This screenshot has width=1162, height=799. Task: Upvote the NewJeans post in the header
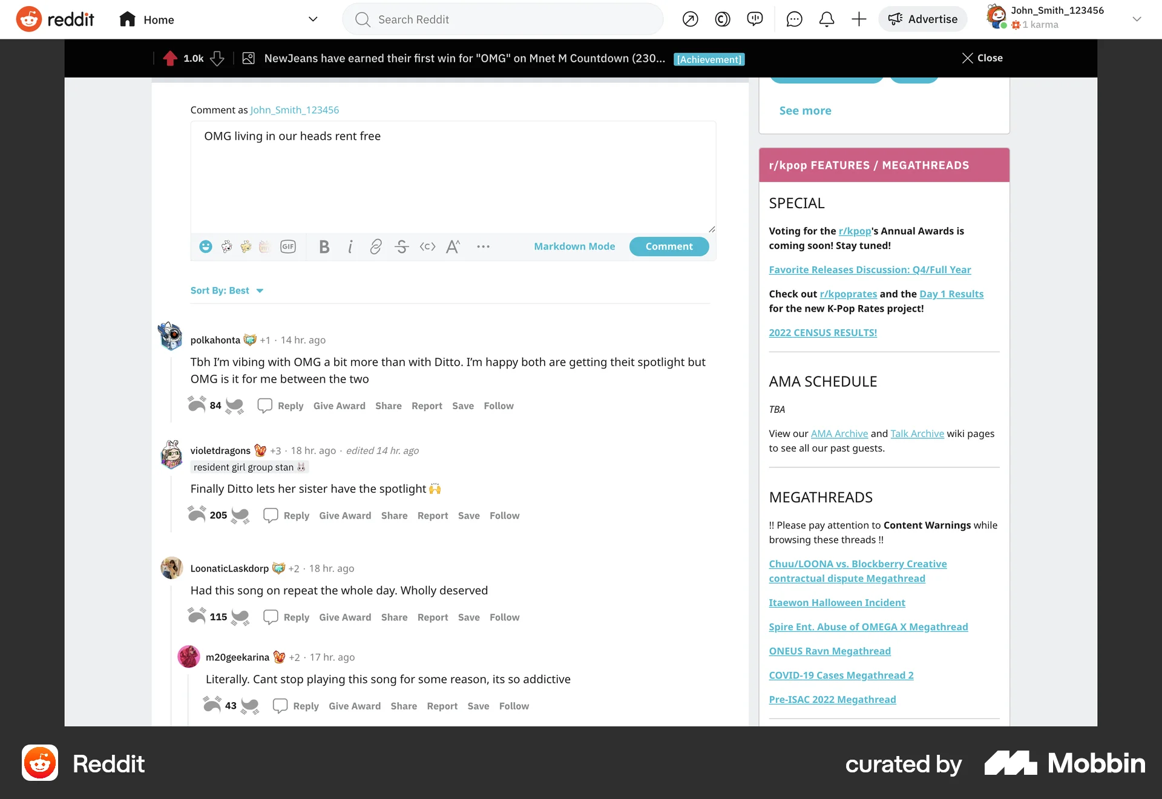coord(170,58)
